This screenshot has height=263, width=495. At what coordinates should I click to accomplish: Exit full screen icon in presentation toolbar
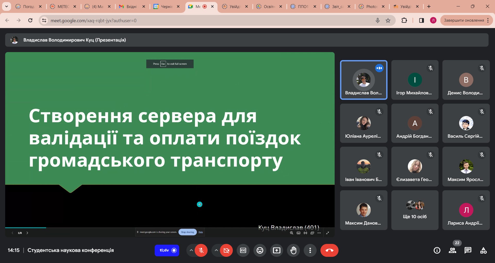click(327, 233)
